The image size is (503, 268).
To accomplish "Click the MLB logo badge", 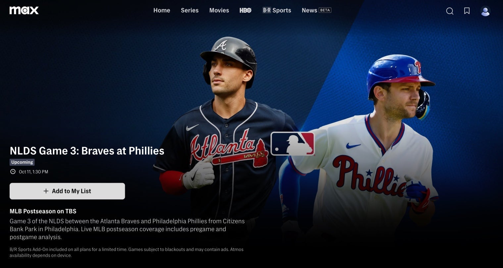I will coord(292,143).
